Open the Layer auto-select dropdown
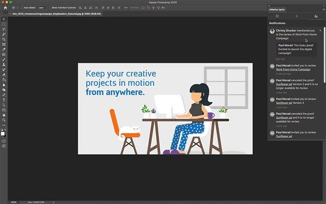This screenshot has width=326, height=204. pos(41,8)
